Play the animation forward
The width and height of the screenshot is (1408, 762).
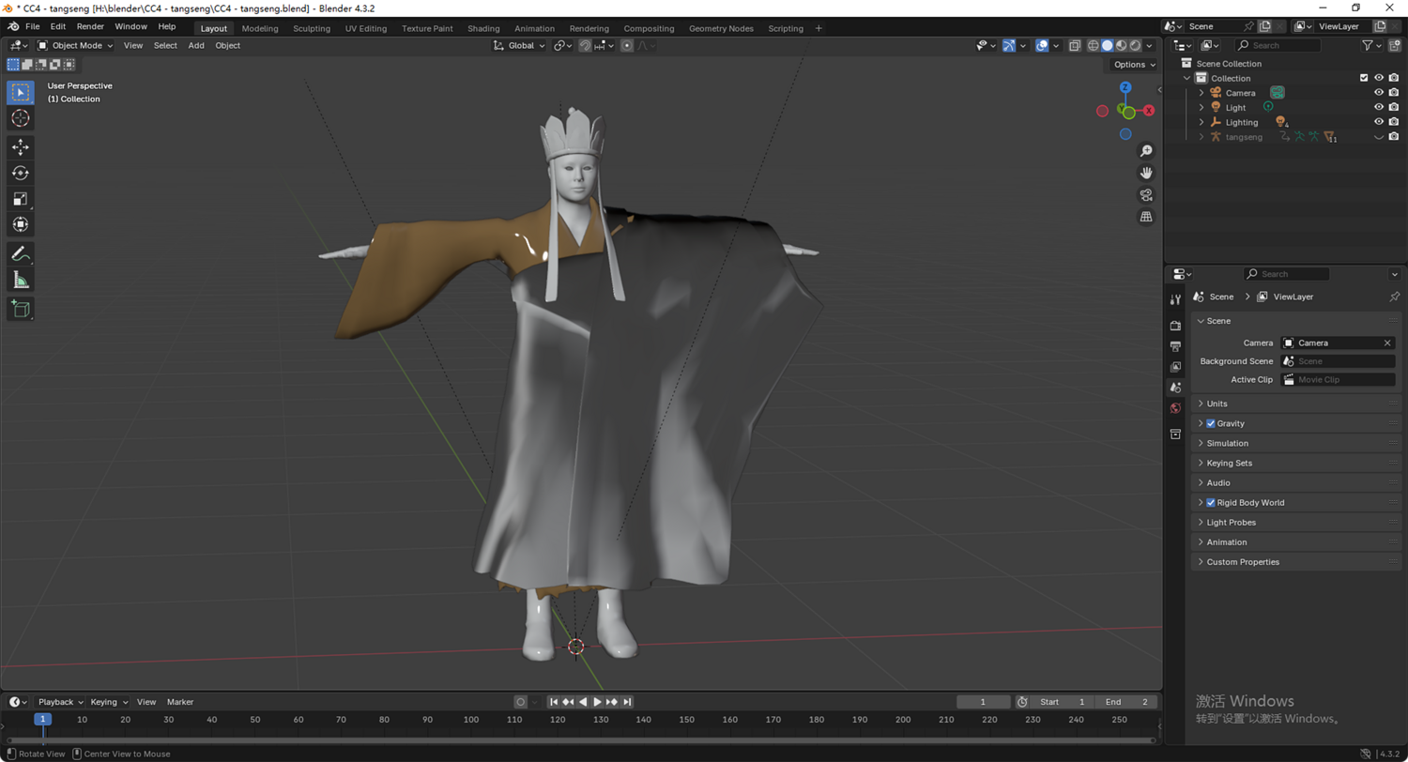[597, 702]
